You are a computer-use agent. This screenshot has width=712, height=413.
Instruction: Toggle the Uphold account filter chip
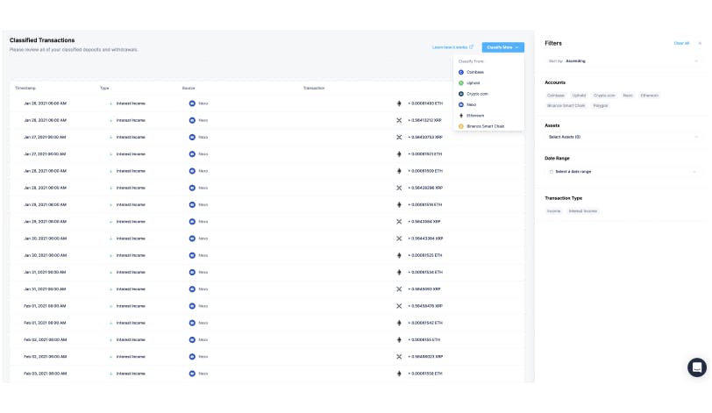pyautogui.click(x=579, y=96)
